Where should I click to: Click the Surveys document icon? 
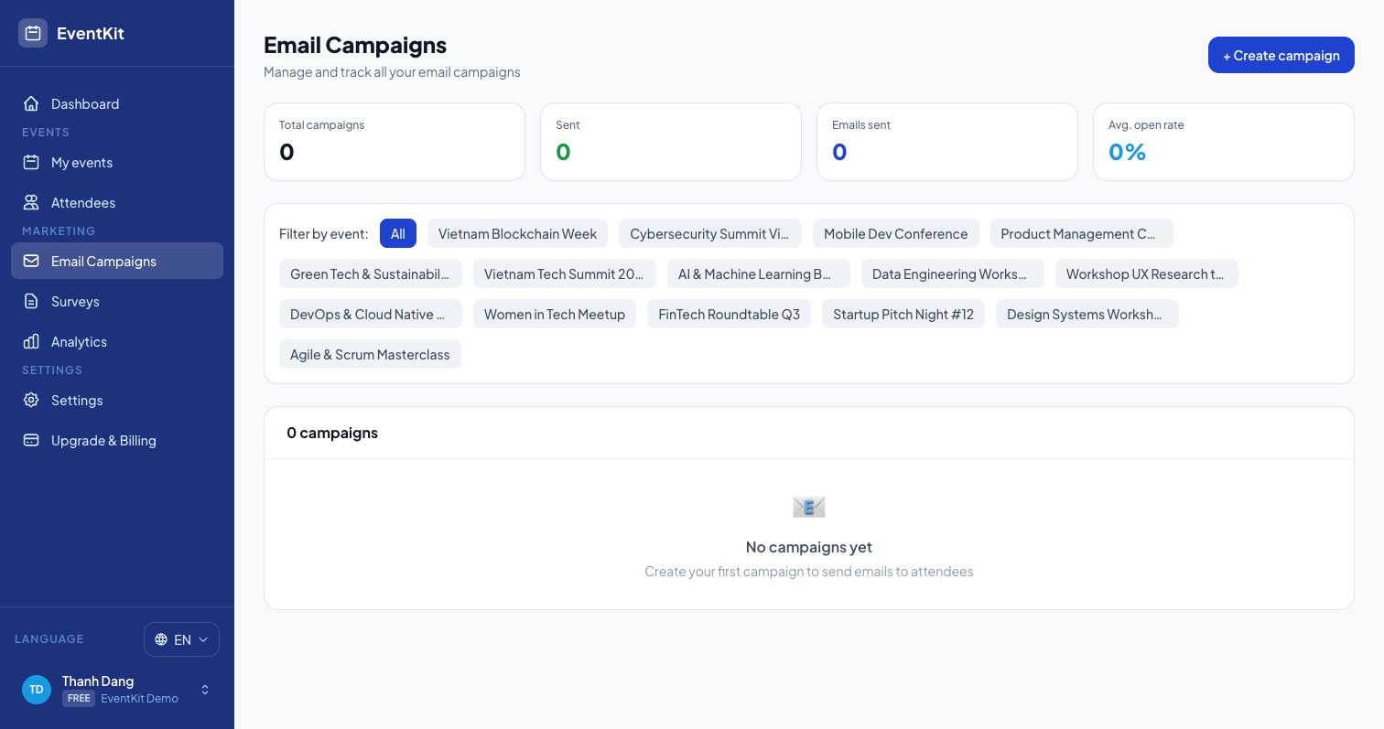(x=31, y=301)
